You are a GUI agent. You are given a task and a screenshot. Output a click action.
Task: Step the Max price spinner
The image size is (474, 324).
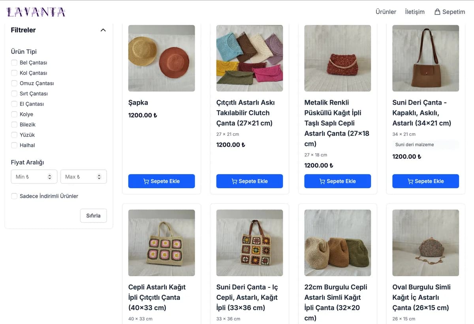99,177
